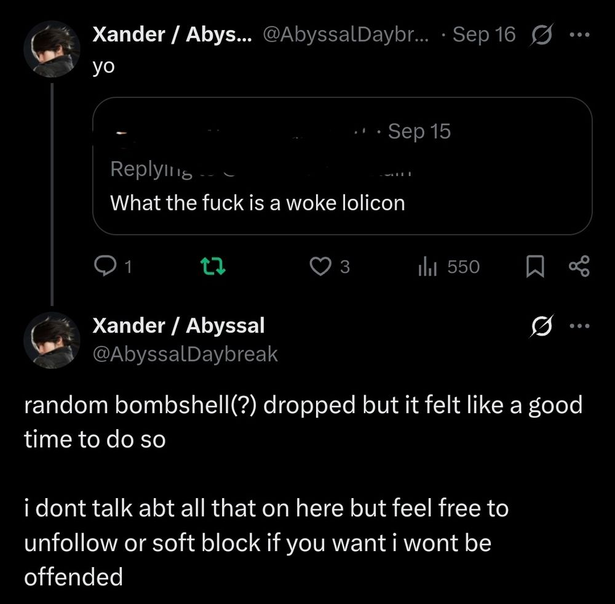Open more options on first tweet
Screen dimensions: 615x604
579,34
